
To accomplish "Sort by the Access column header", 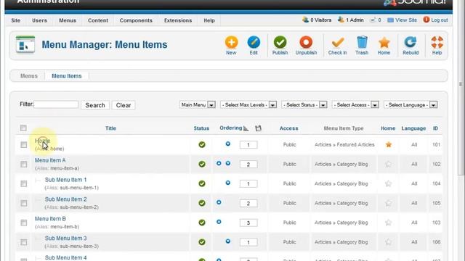I will tap(289, 128).
